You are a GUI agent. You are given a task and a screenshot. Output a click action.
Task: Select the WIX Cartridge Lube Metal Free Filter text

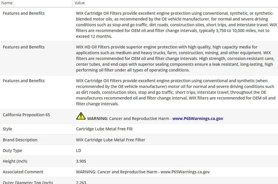(x=111, y=140)
